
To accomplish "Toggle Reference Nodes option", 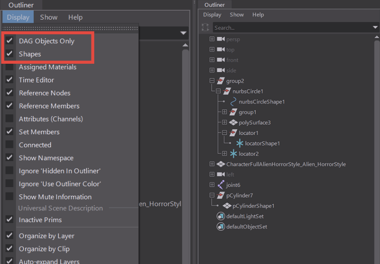I will (x=10, y=92).
